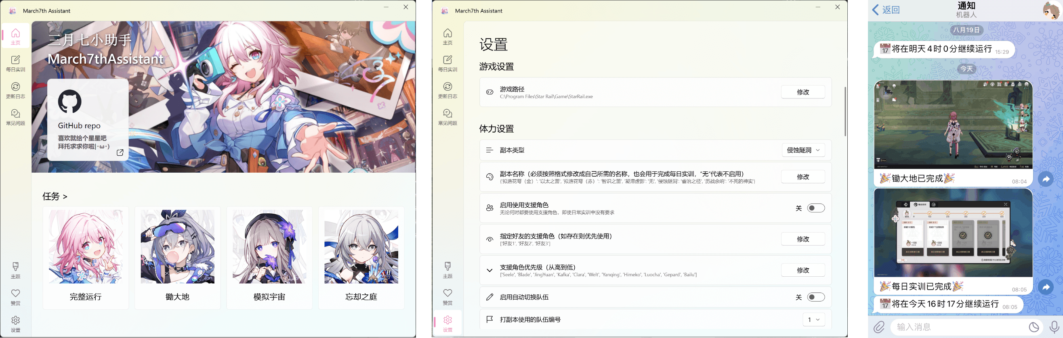Start the 模拟宇宙 task card
This screenshot has width=1063, height=338.
click(x=269, y=258)
